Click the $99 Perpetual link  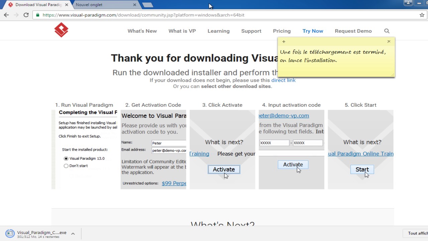tap(174, 183)
